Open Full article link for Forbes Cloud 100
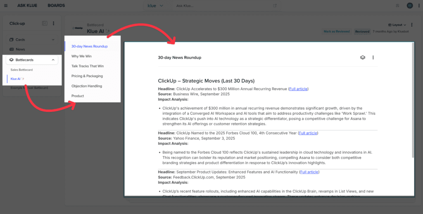 pyautogui.click(x=308, y=133)
